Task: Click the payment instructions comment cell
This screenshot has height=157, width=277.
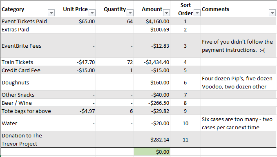Action: click(x=239, y=46)
